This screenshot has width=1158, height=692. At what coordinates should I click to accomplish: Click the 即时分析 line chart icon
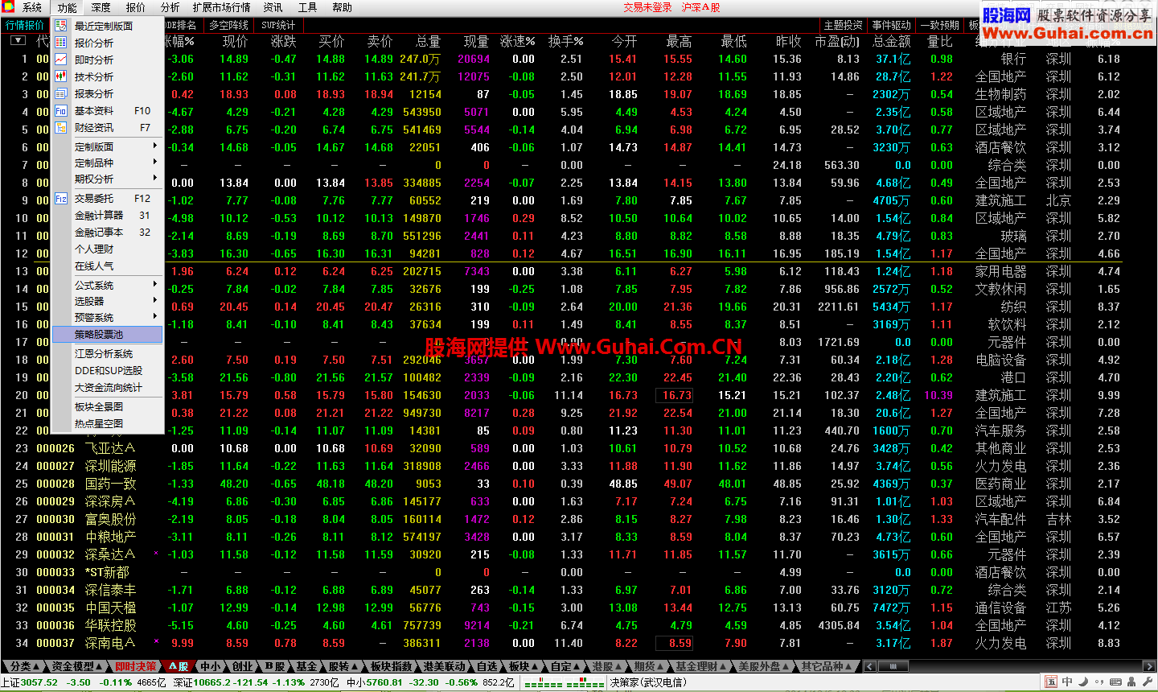pos(60,60)
